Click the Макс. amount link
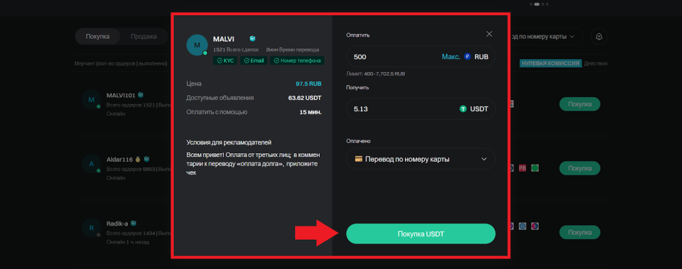The width and height of the screenshot is (682, 269). [451, 57]
